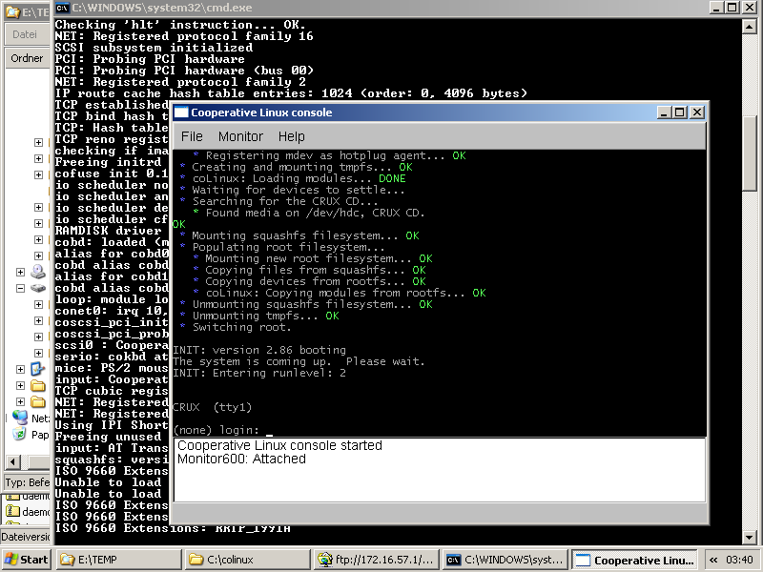This screenshot has width=763, height=572.
Task: Select the zipped daemon folder icon in file list
Action: pyautogui.click(x=12, y=511)
